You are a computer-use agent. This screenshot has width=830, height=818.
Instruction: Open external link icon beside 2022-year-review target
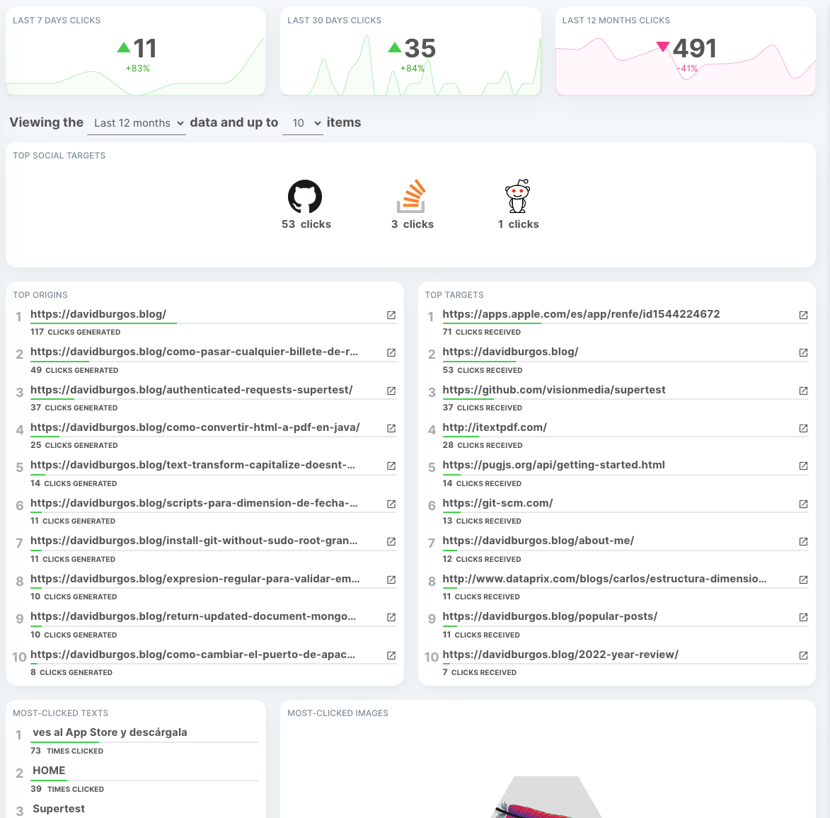(x=804, y=655)
